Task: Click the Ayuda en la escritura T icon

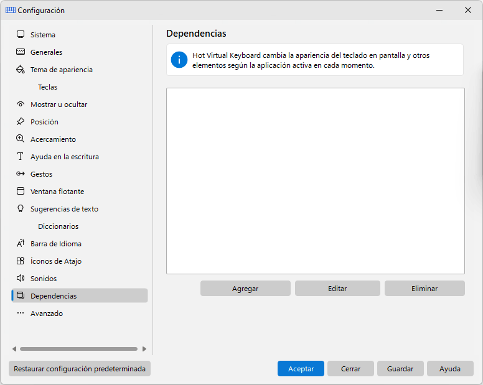Action: [21, 156]
